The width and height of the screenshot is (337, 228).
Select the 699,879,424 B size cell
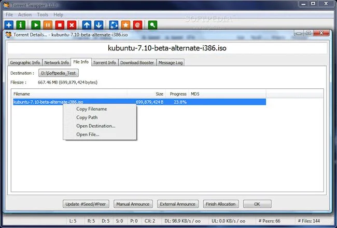[x=150, y=102]
